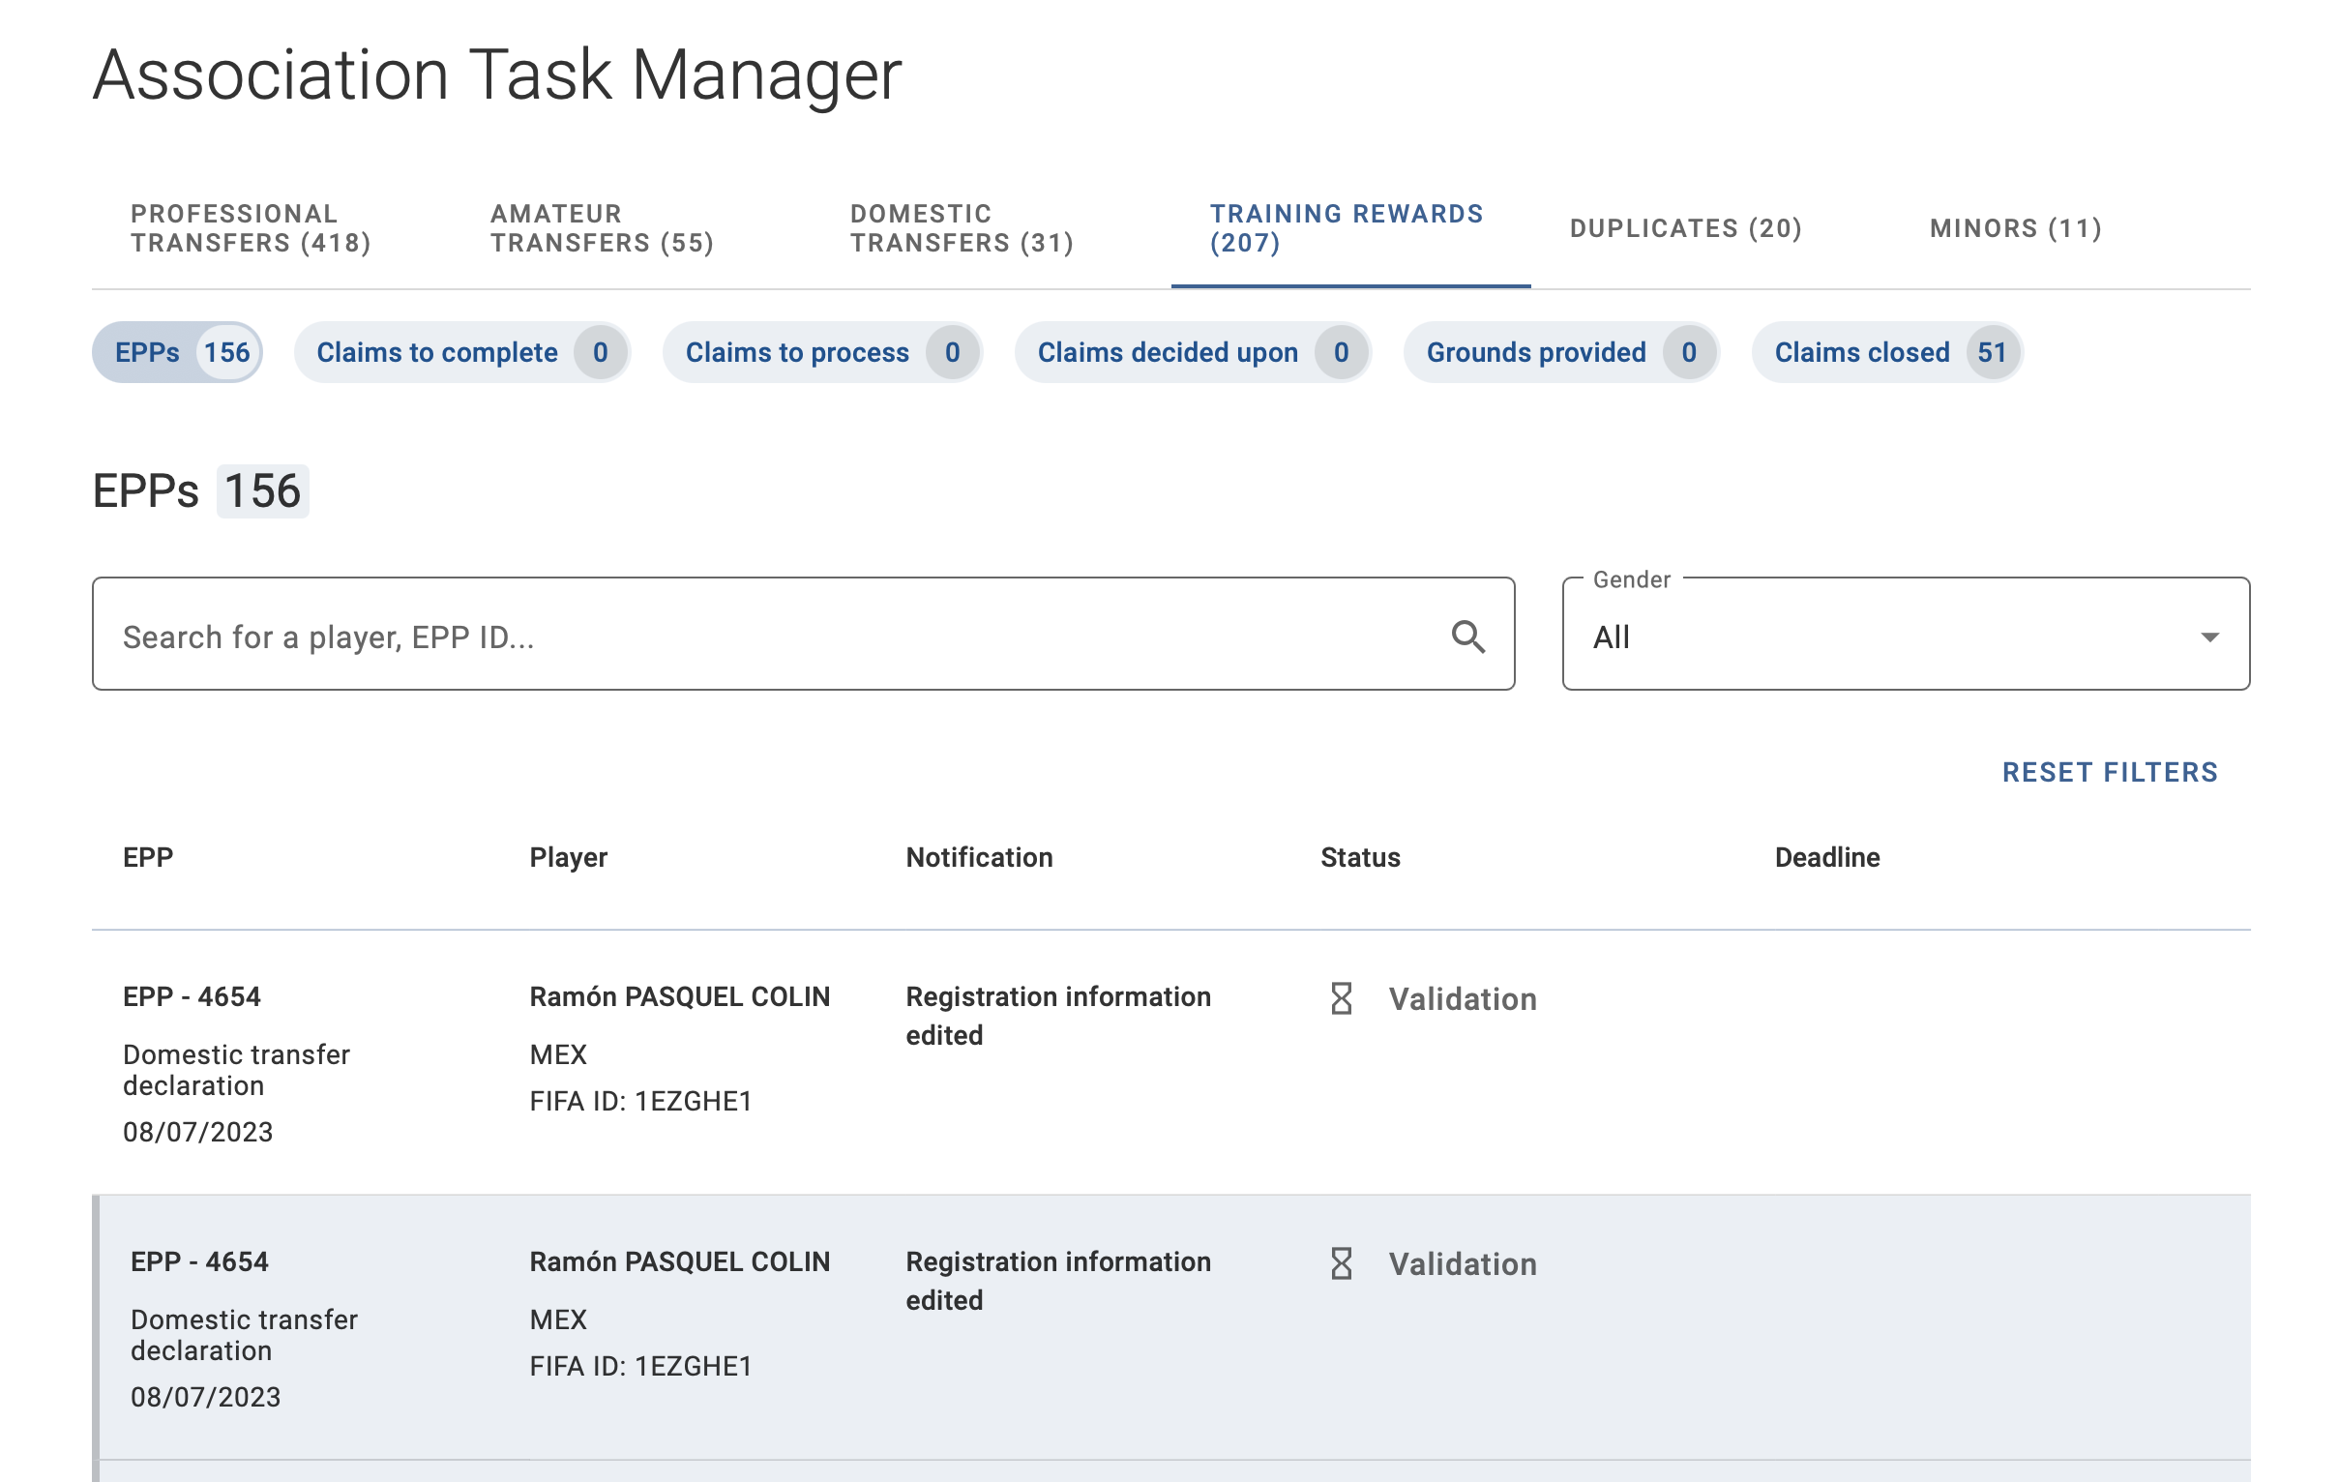Select Claims closed chip
Viewport: 2339px width, 1482px height.
(1887, 352)
